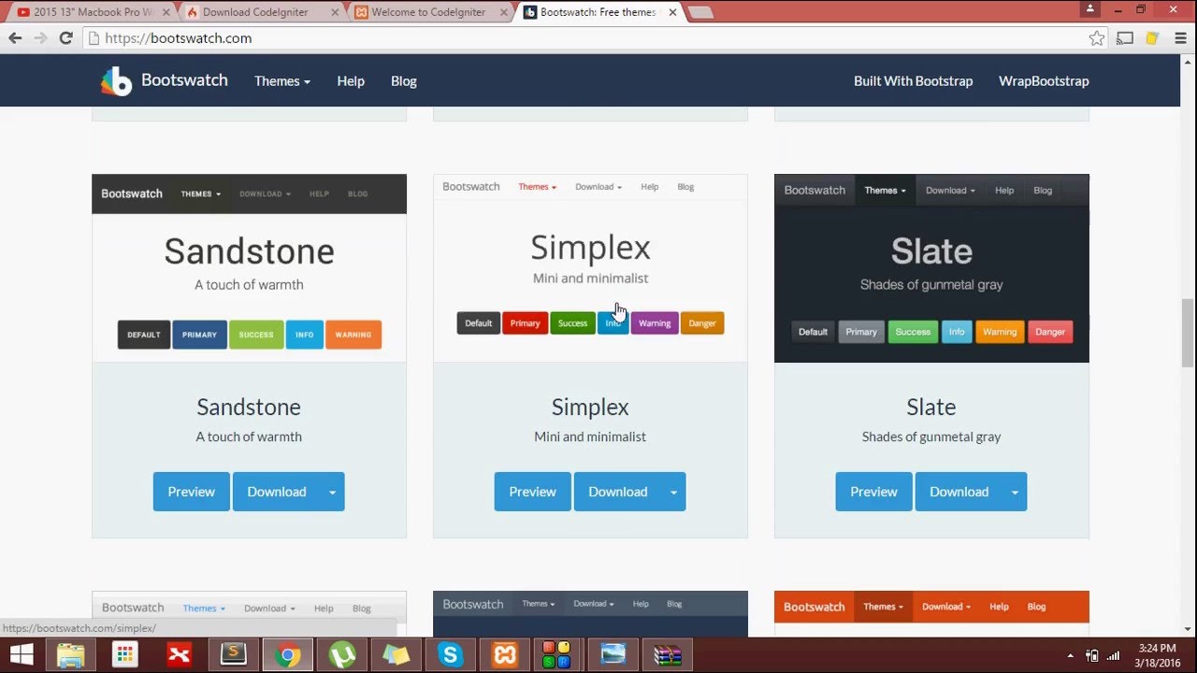Viewport: 1197px width, 673px height.
Task: Open WinRAR from taskbar
Action: 668,654
